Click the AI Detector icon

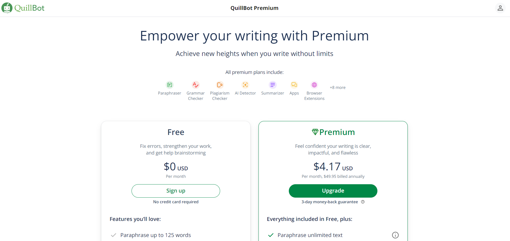[x=245, y=85]
